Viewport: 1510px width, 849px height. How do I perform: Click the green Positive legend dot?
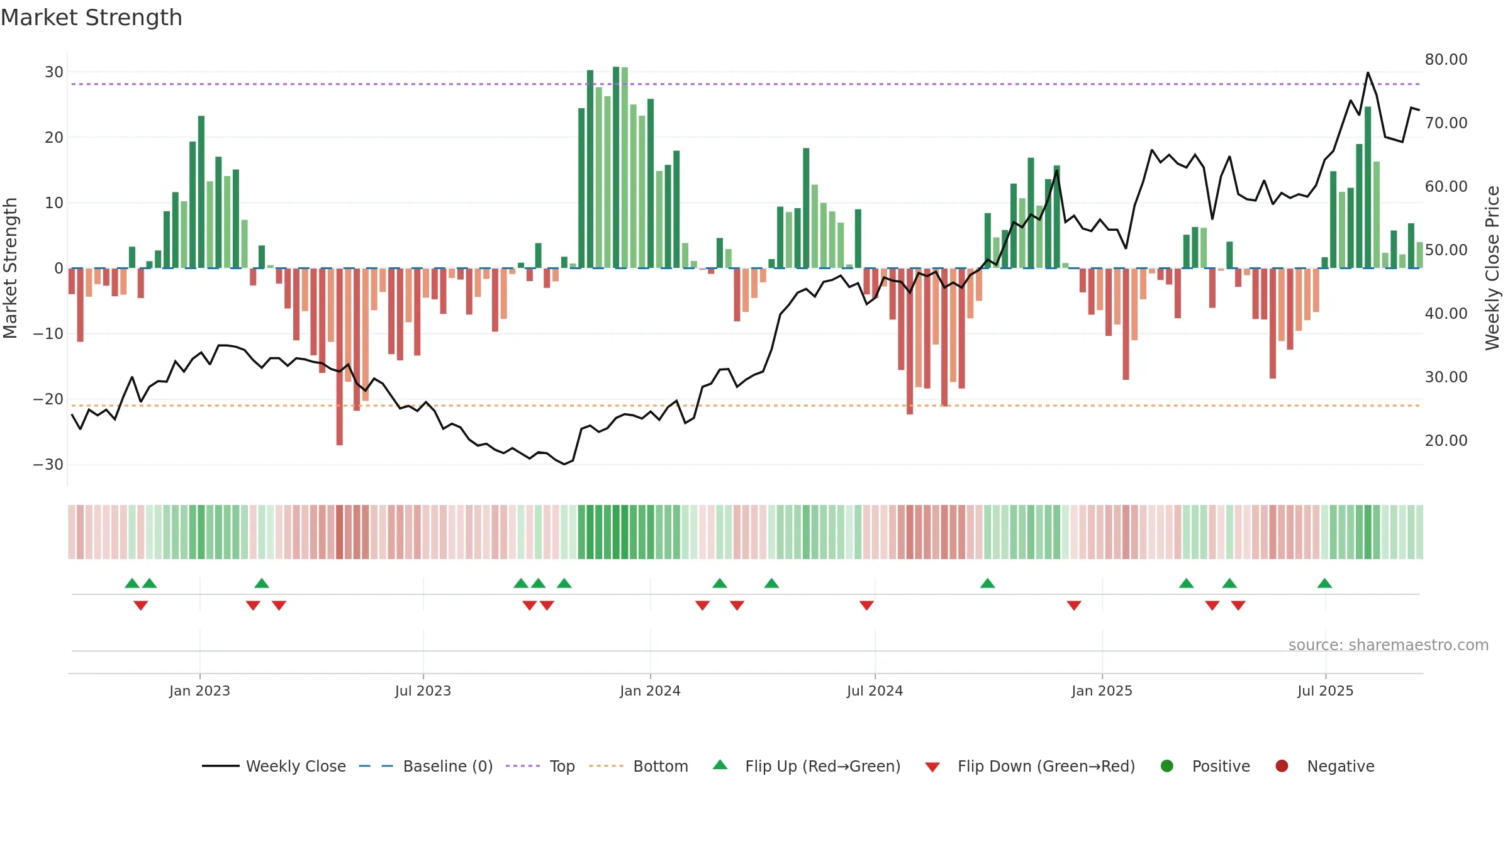point(1167,766)
